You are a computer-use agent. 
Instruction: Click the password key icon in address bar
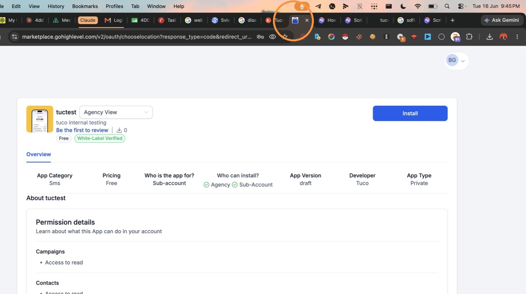pyautogui.click(x=260, y=37)
